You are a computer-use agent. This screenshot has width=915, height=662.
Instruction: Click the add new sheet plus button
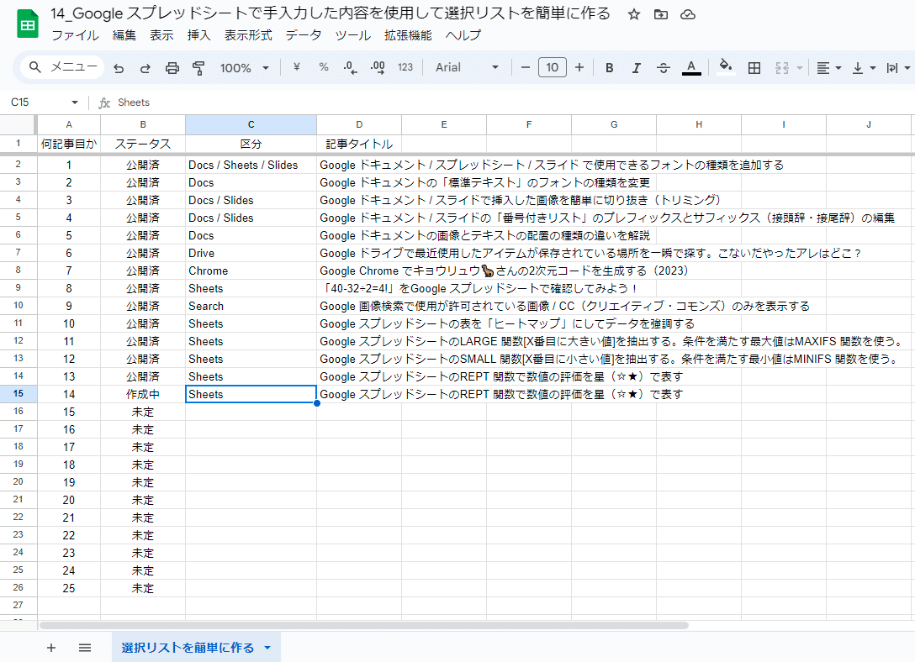tap(51, 648)
